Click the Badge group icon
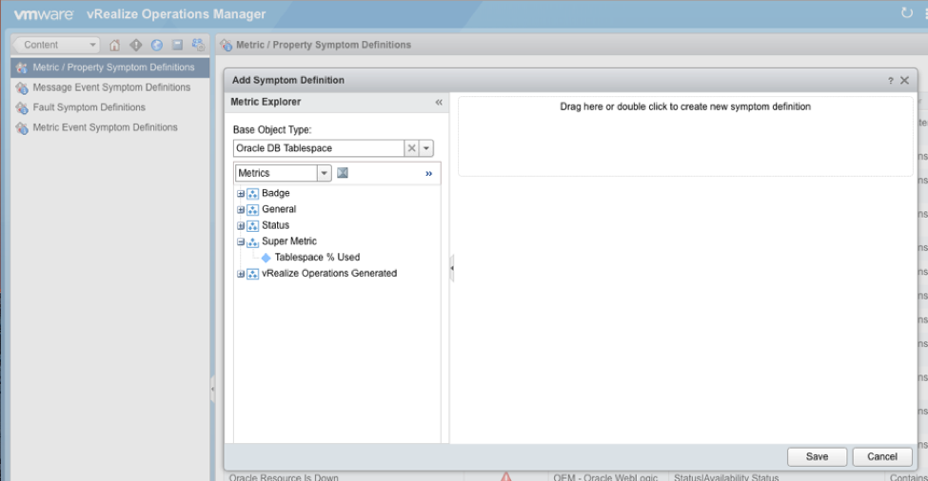Viewport: 928px width, 481px height. [x=253, y=194]
